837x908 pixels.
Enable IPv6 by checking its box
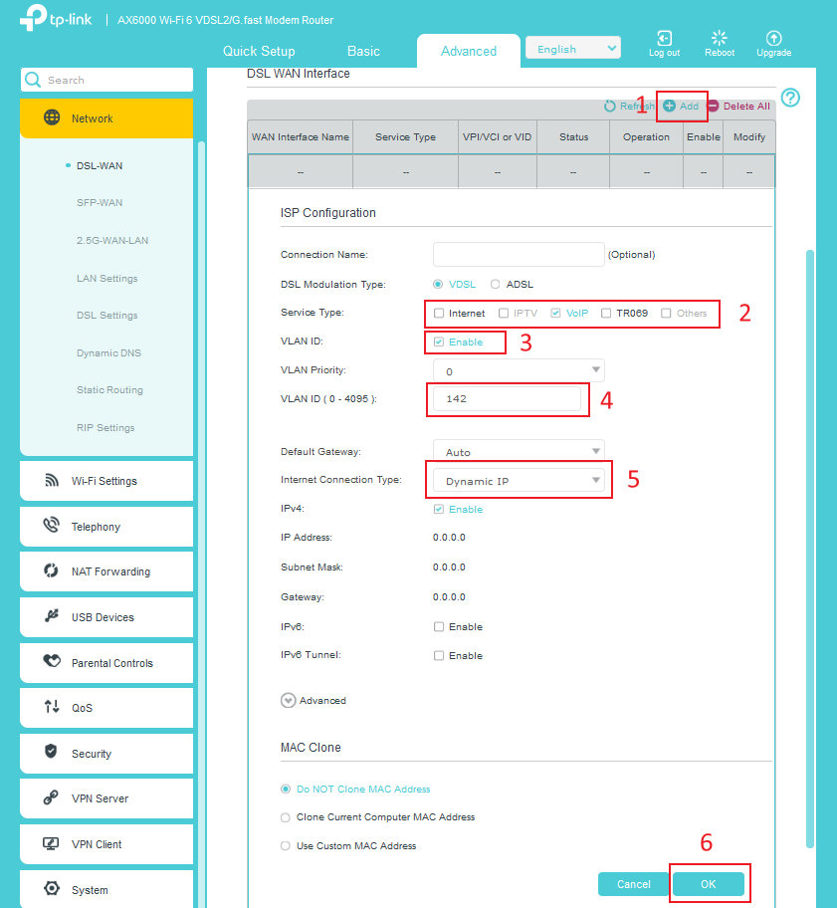(439, 626)
